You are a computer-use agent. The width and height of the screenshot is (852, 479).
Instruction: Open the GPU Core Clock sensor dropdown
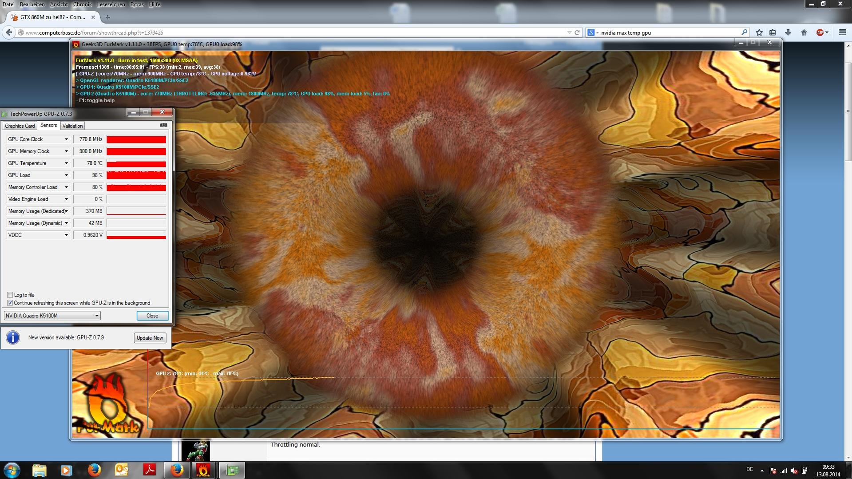pyautogui.click(x=66, y=139)
